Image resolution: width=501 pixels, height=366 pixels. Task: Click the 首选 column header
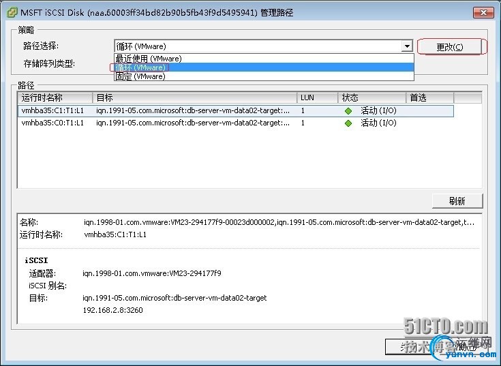point(429,97)
